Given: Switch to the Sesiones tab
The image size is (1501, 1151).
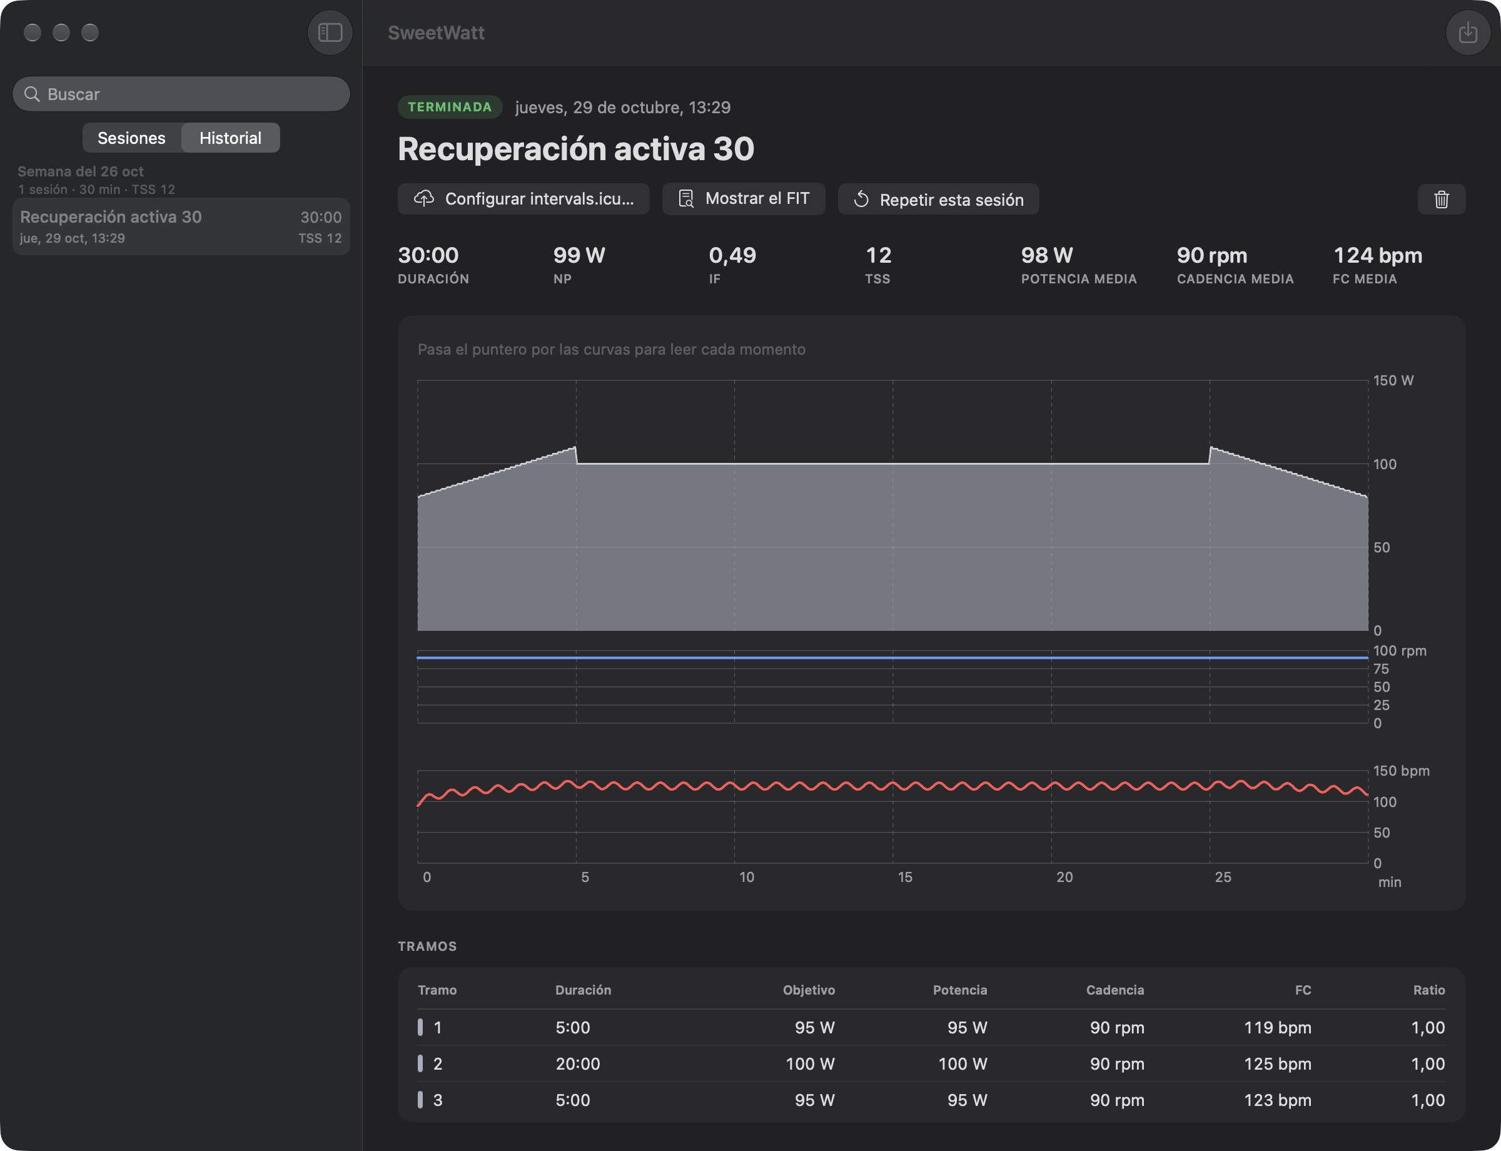Looking at the screenshot, I should coord(131,138).
